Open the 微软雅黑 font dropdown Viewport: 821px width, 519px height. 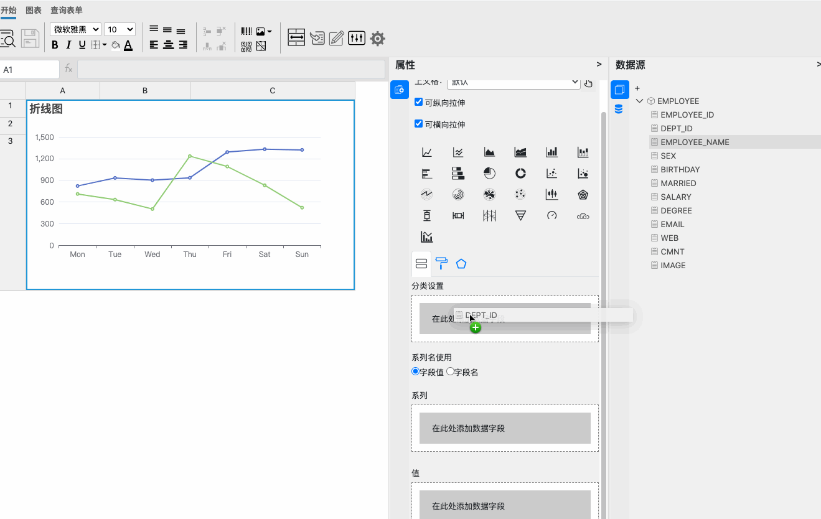click(75, 29)
